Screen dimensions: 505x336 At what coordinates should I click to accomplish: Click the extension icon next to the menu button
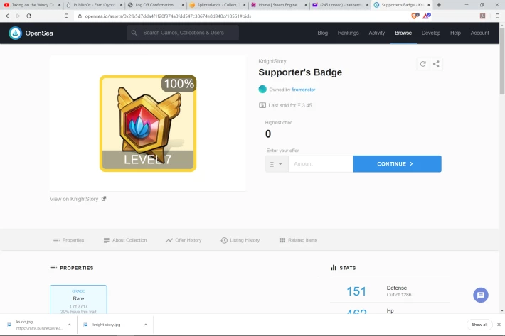coord(482,16)
